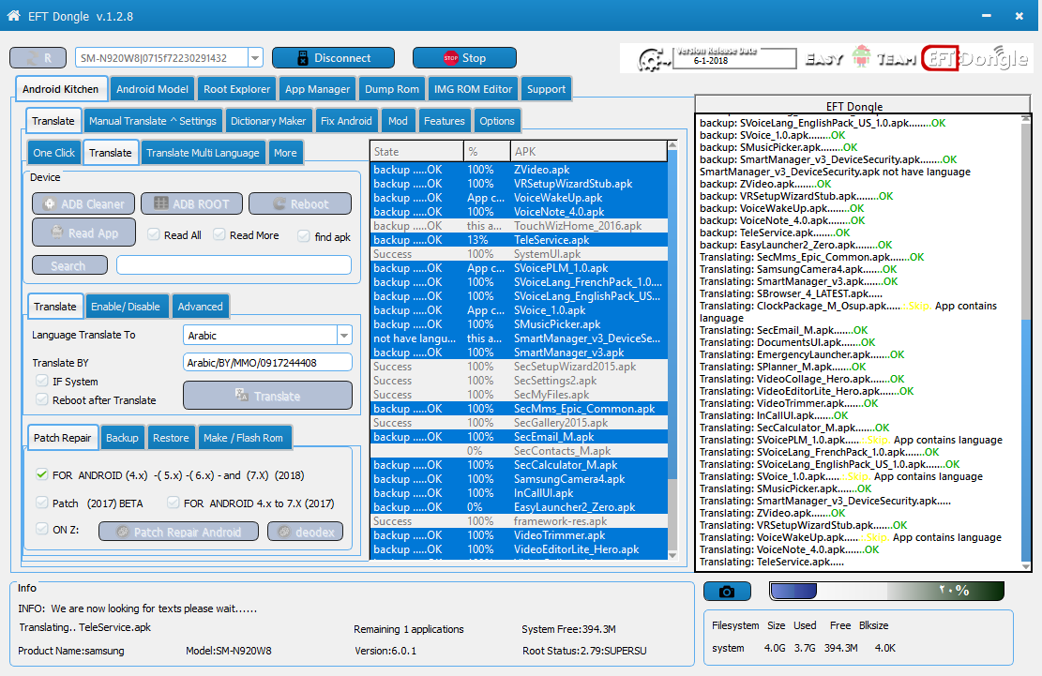The width and height of the screenshot is (1042, 676).
Task: Switch to Dictionary Maker tab
Action: point(268,121)
